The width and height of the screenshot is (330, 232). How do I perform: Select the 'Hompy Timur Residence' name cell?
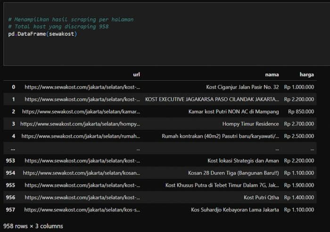(x=251, y=124)
